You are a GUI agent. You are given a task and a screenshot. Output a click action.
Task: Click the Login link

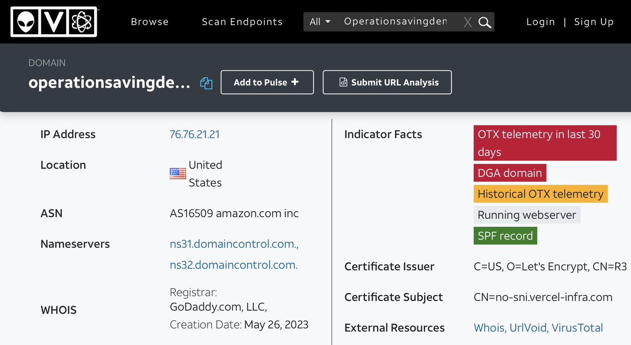pyautogui.click(x=540, y=22)
